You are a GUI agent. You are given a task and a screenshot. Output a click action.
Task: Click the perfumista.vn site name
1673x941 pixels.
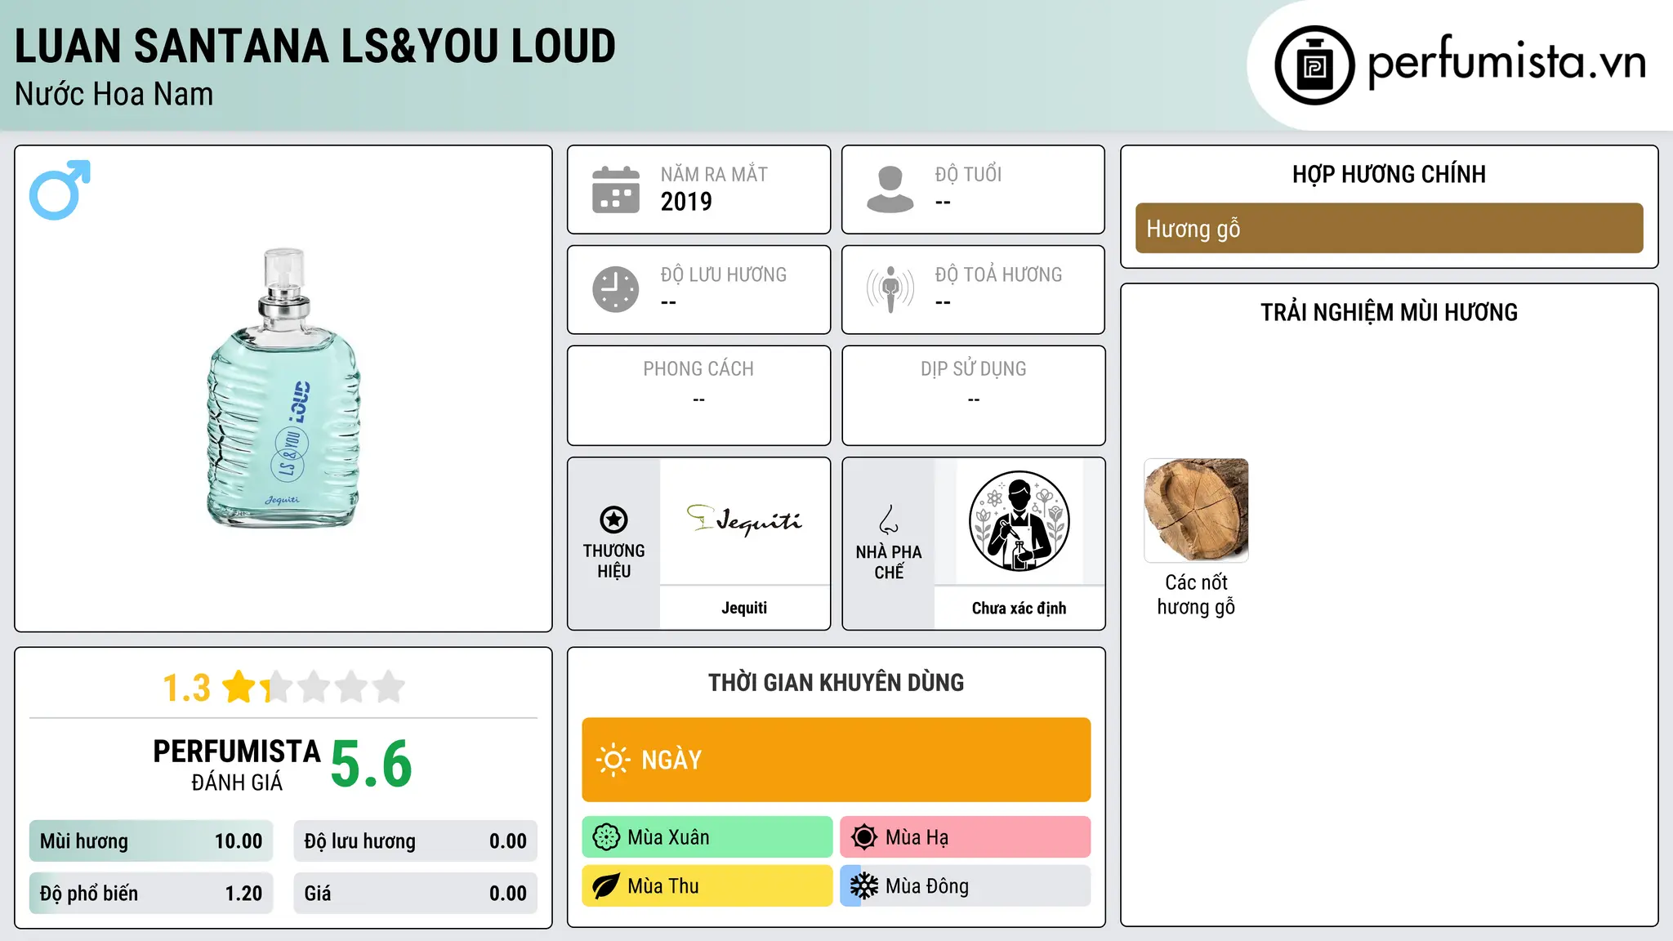point(1506,64)
